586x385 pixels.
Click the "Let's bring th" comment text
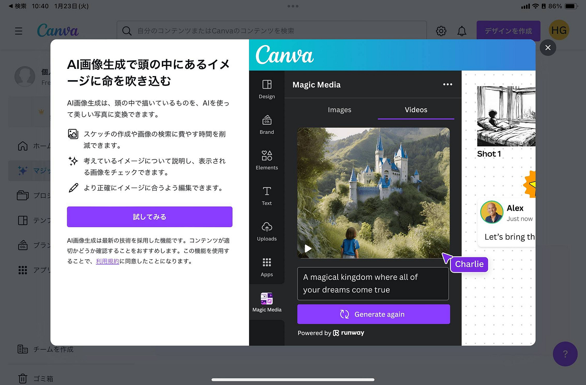(x=510, y=237)
